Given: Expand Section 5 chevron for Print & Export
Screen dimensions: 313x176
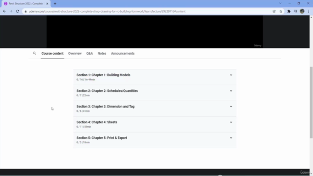Looking at the screenshot, I should 231,138.
